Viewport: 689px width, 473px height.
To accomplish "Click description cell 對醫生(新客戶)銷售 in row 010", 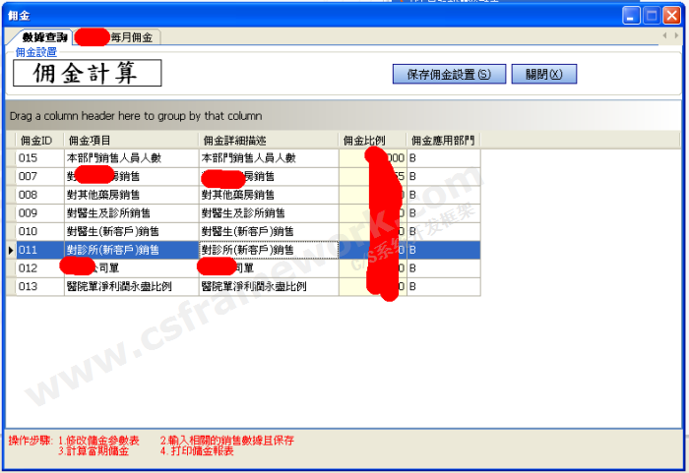I will [267, 231].
